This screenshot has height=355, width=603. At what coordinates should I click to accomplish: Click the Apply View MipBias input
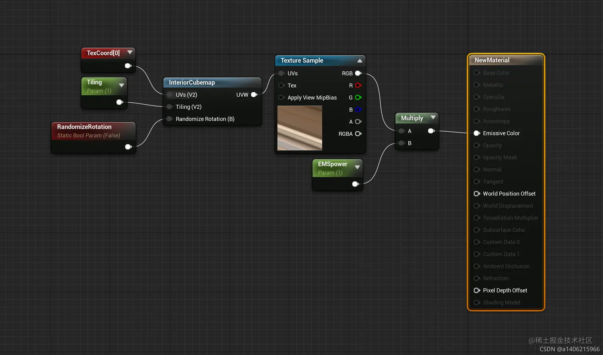[282, 98]
